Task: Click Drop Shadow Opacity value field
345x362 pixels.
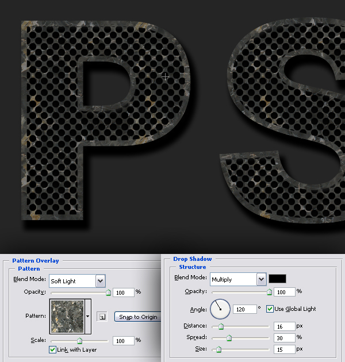Action: coord(285,292)
